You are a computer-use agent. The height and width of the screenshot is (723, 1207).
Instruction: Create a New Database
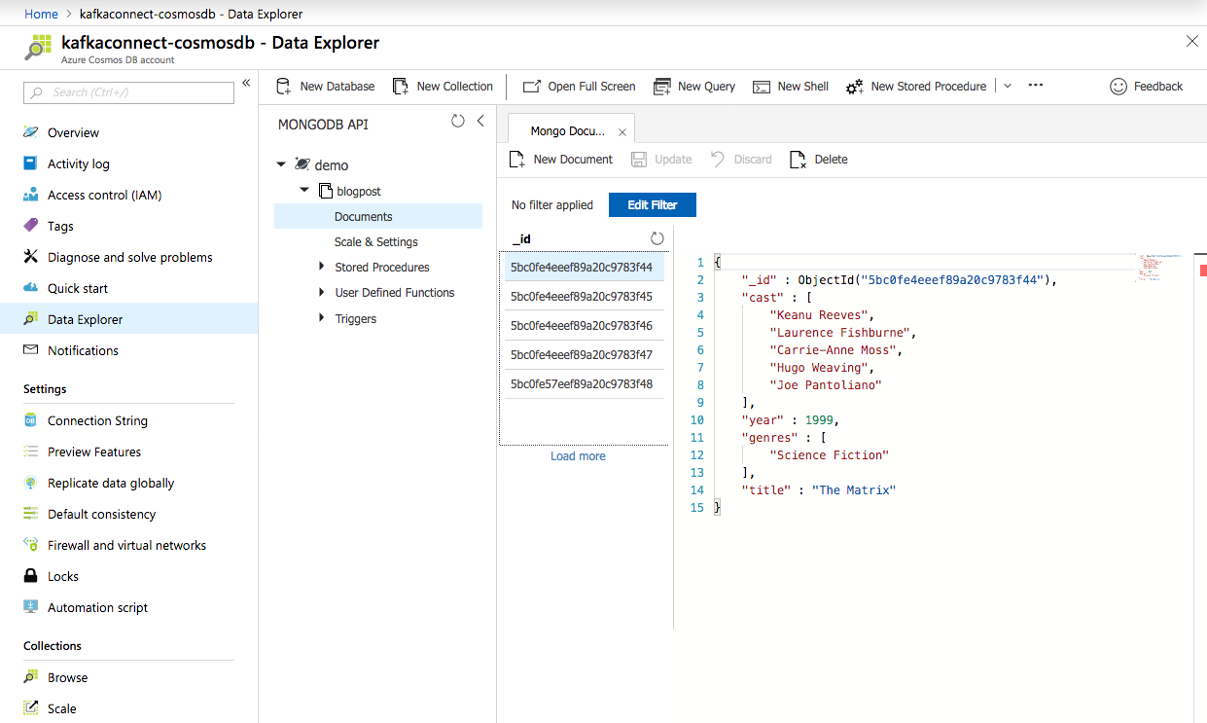pos(325,86)
